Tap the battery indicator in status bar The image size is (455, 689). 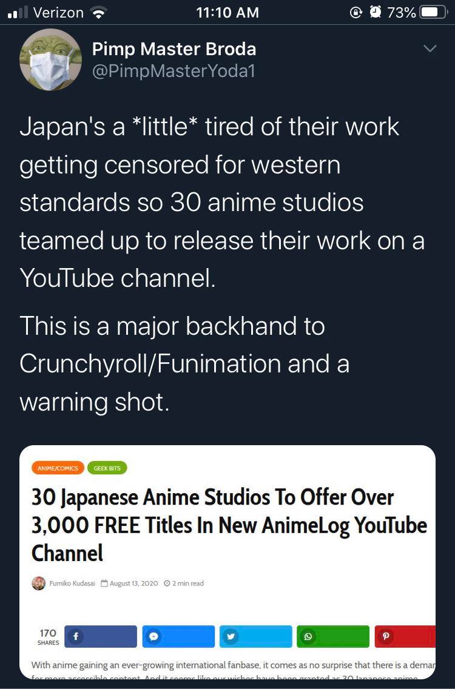[x=437, y=12]
